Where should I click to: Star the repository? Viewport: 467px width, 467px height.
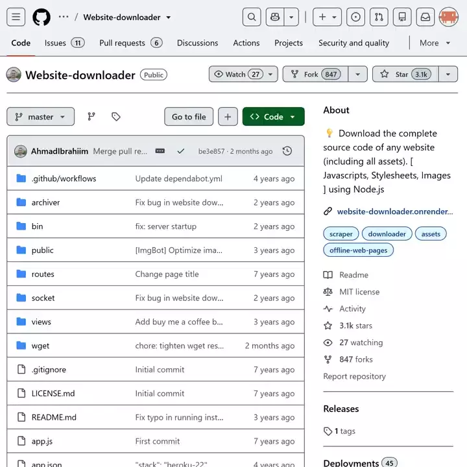click(405, 74)
